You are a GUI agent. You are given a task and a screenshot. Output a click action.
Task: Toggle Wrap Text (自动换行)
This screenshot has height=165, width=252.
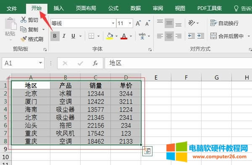(224, 23)
